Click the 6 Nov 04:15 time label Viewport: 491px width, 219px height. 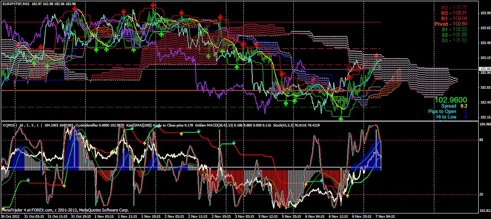point(315,216)
